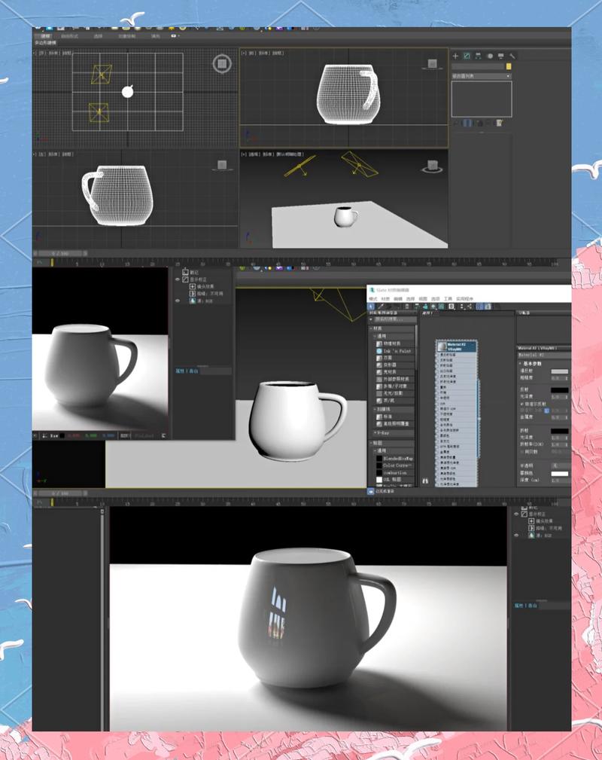Click the 漫反射 diffuse gray color swatch
Viewport: 602px width, 760px height.
(559, 371)
